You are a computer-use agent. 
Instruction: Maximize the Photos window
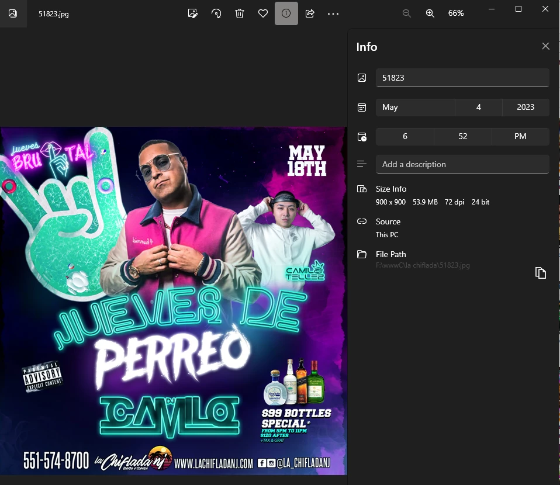coord(518,9)
